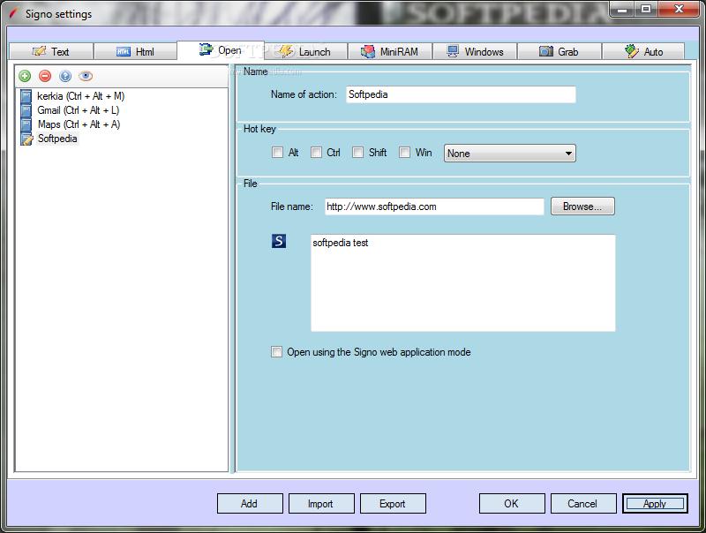Enable the Alt hot key checkbox
Screen dimensions: 706x533
(x=277, y=153)
